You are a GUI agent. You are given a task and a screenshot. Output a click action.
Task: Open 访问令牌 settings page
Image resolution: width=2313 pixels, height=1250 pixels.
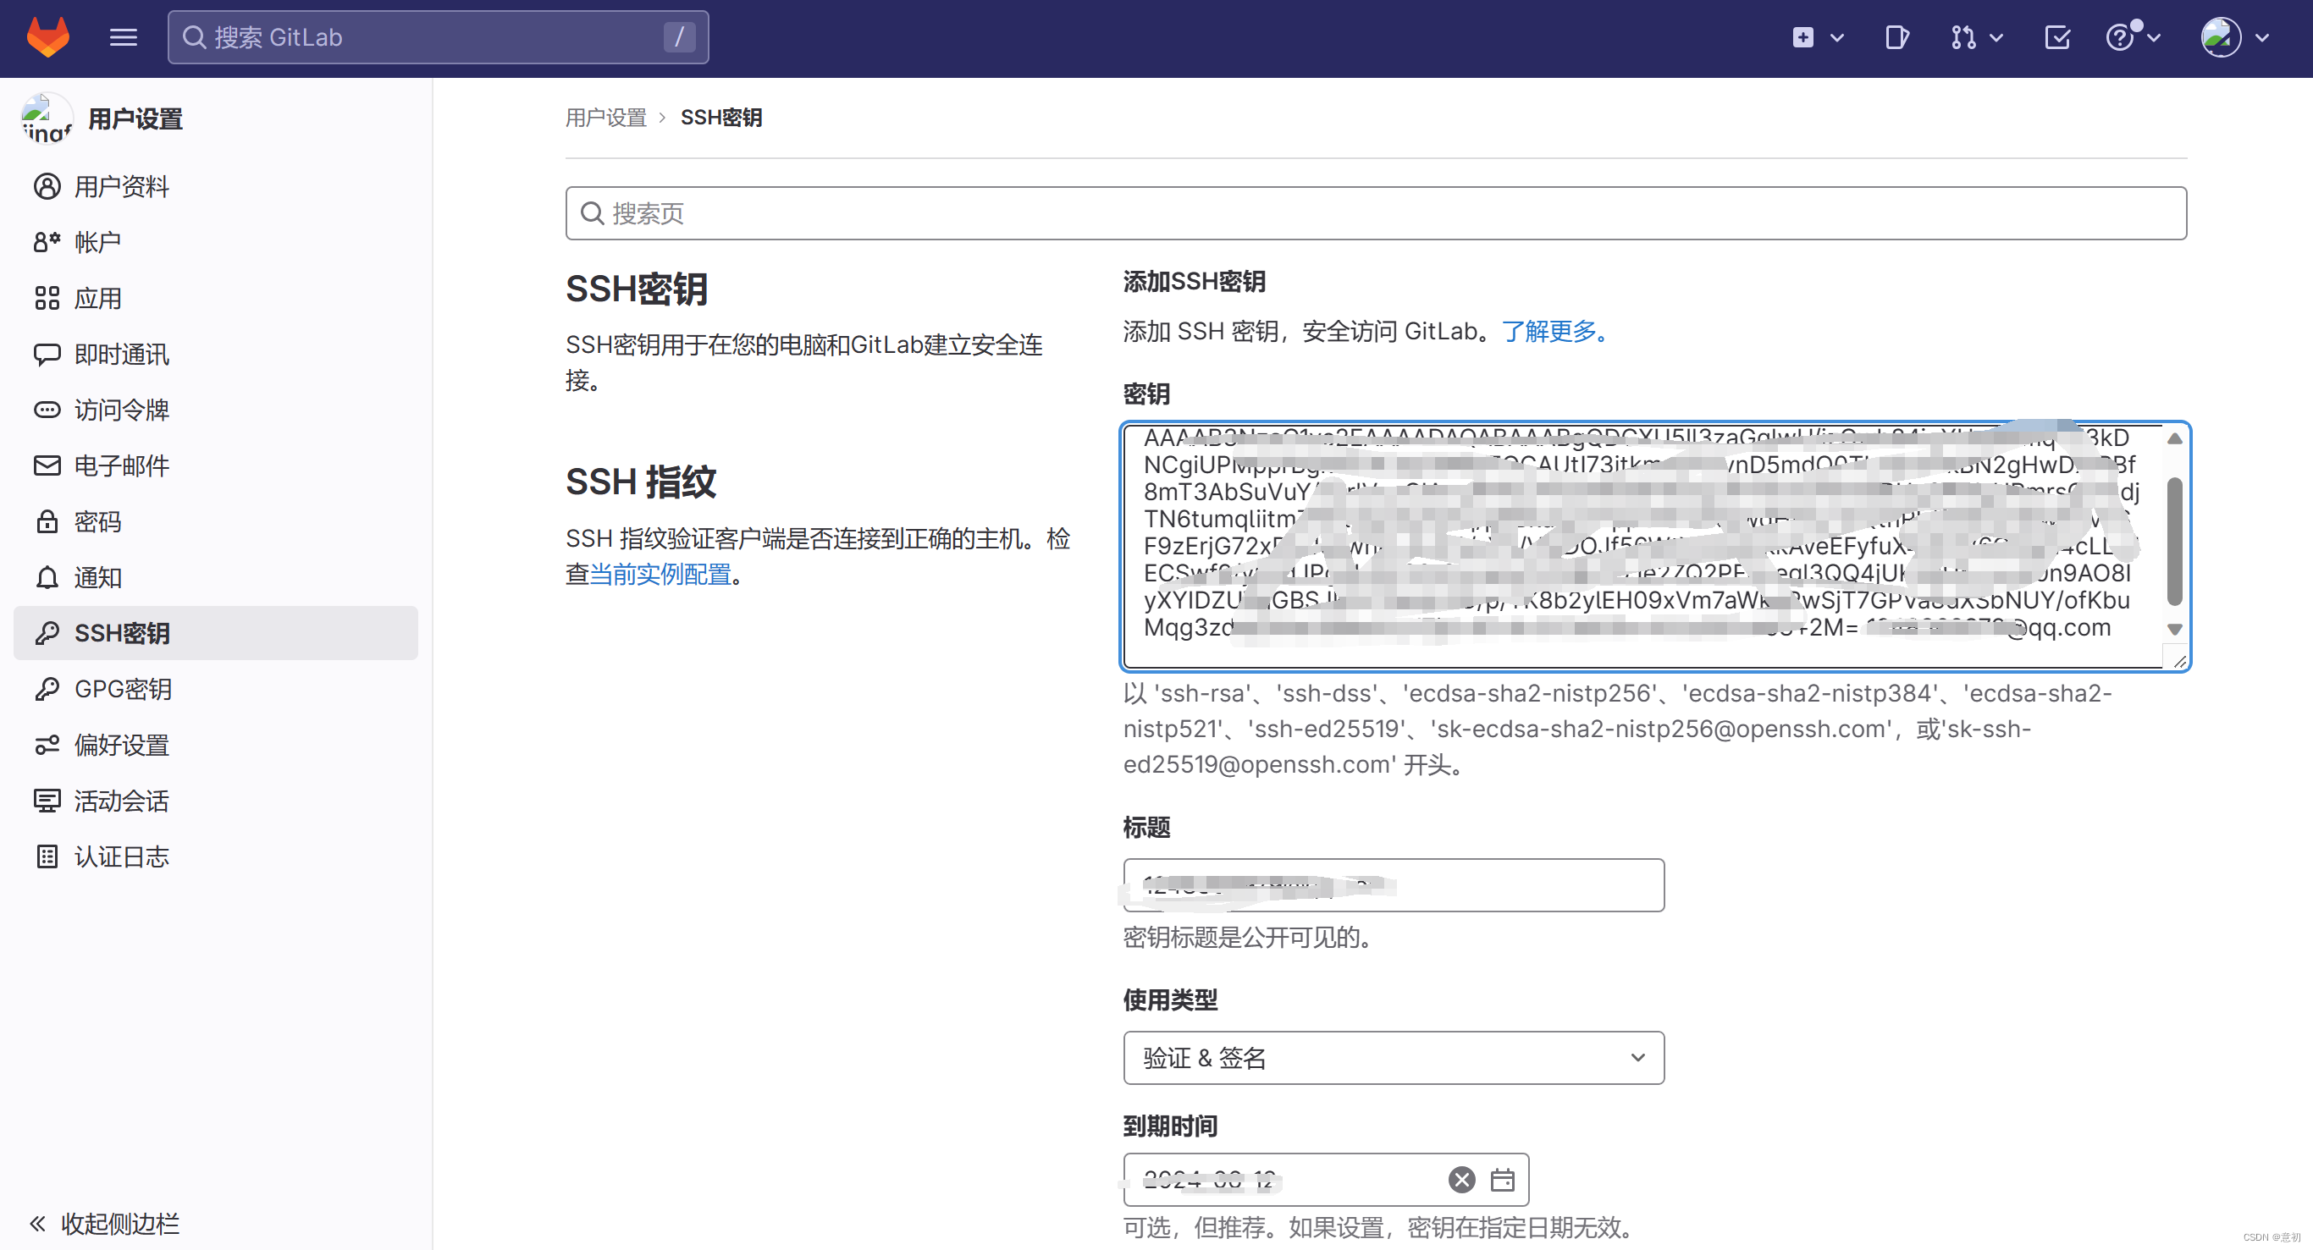tap(216, 410)
